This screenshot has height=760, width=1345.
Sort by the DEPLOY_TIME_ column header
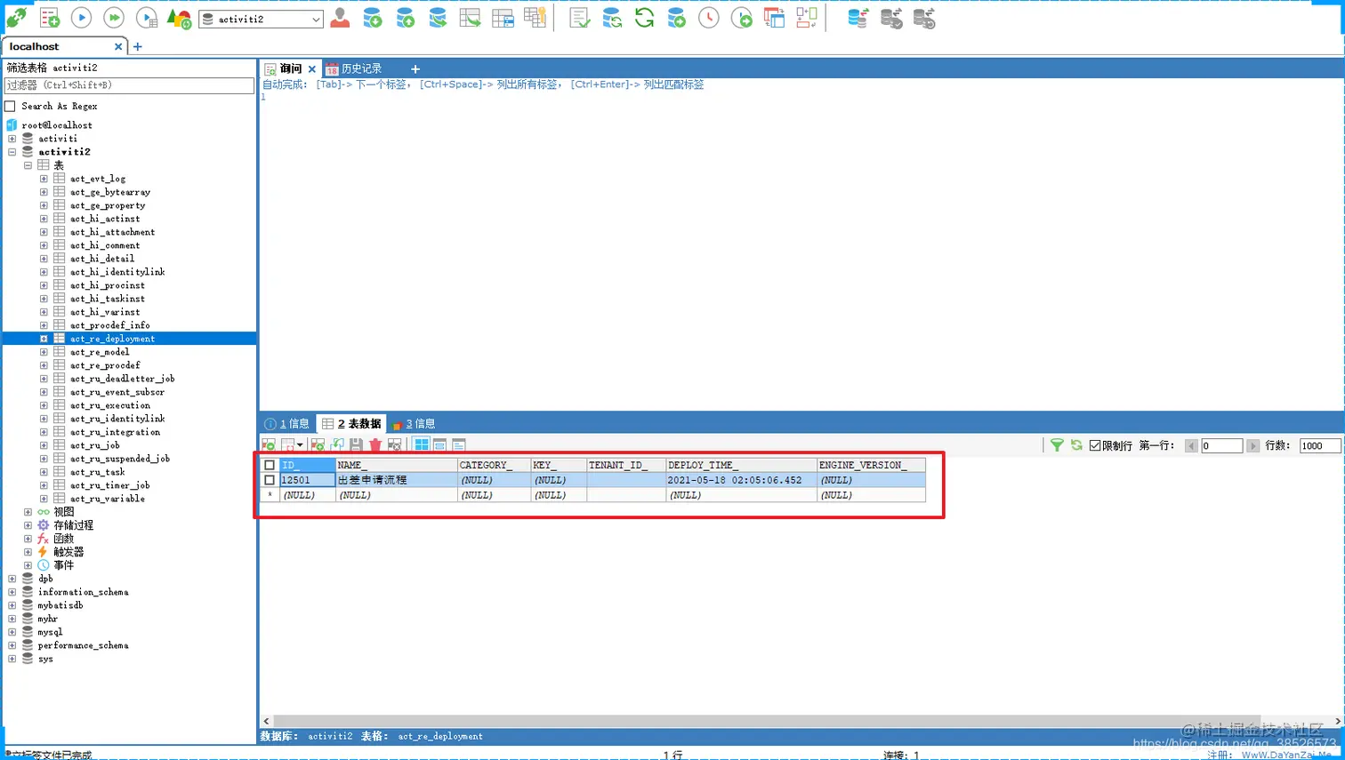tap(741, 465)
